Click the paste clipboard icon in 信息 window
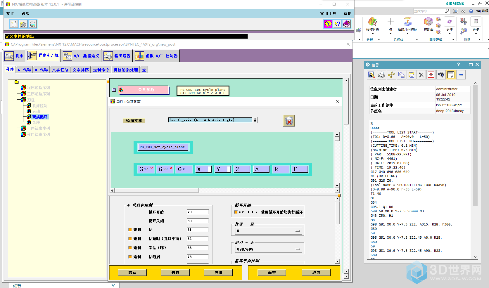The image size is (489, 288). pos(411,75)
